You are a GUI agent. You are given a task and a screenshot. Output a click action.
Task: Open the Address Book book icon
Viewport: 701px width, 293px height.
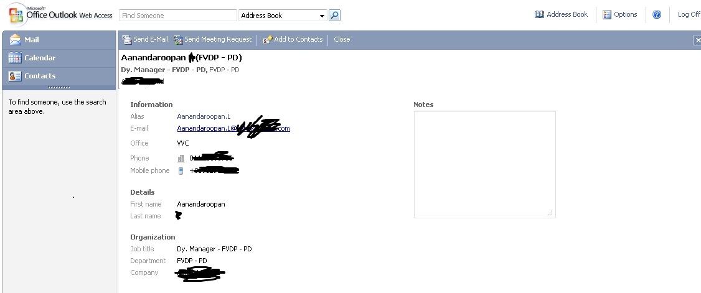click(539, 14)
